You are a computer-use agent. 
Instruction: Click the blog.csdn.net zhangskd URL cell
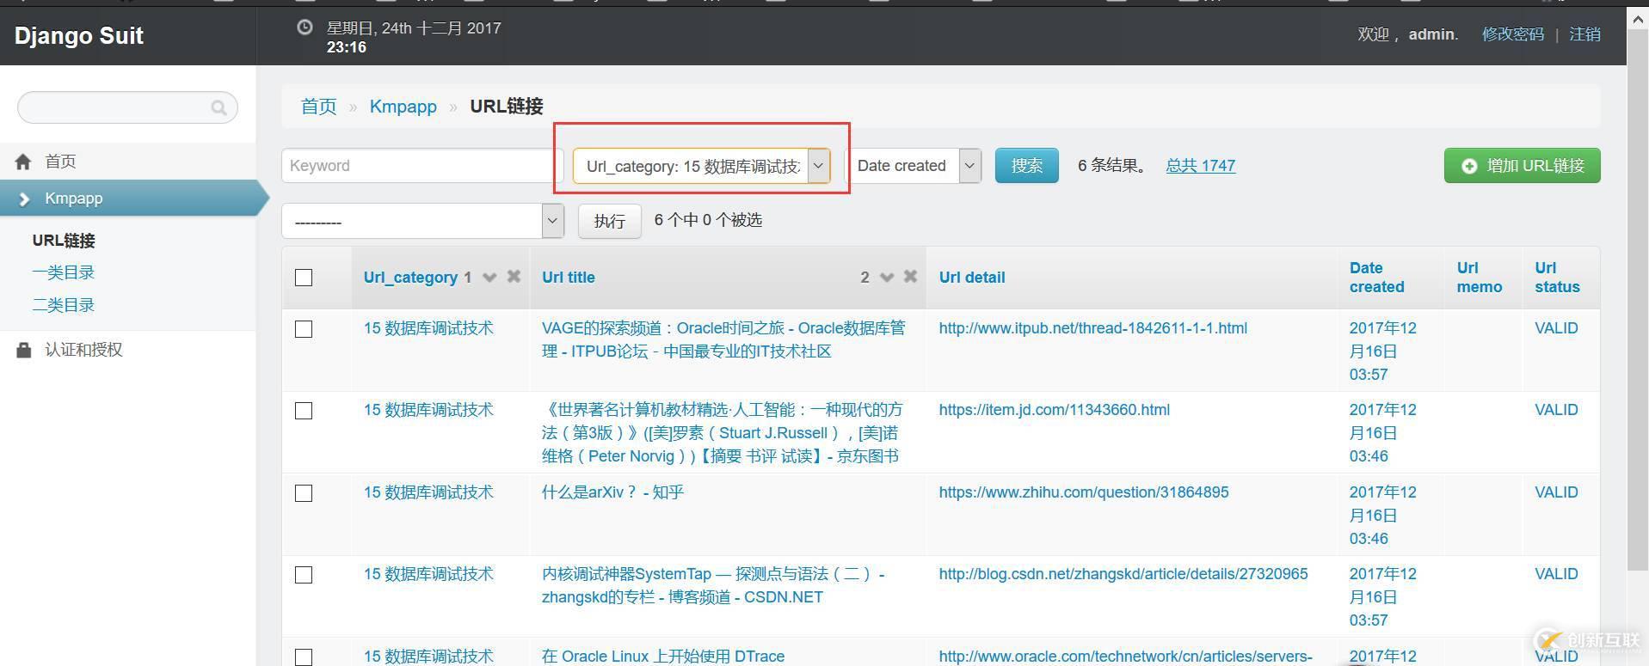tap(1123, 574)
